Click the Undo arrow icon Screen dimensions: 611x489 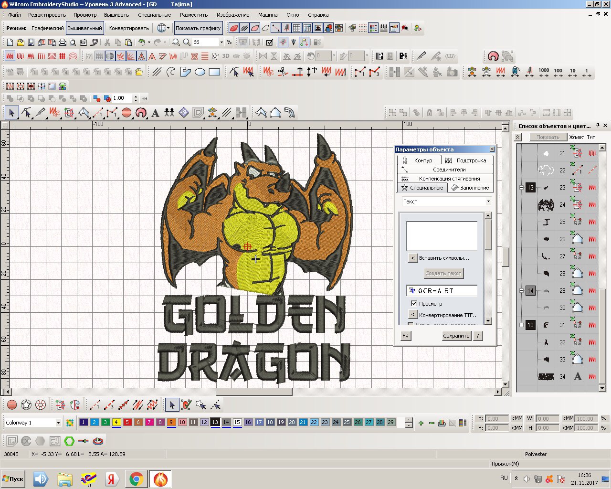[x=142, y=43]
